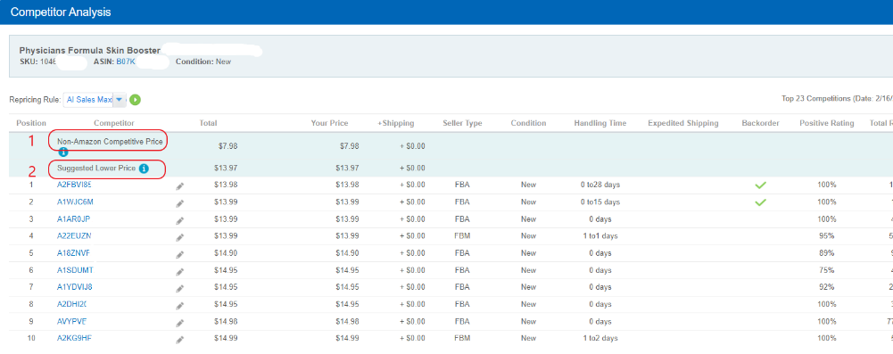Click FBM seller type in A2KG9HF row
The image size is (893, 354).
click(462, 338)
